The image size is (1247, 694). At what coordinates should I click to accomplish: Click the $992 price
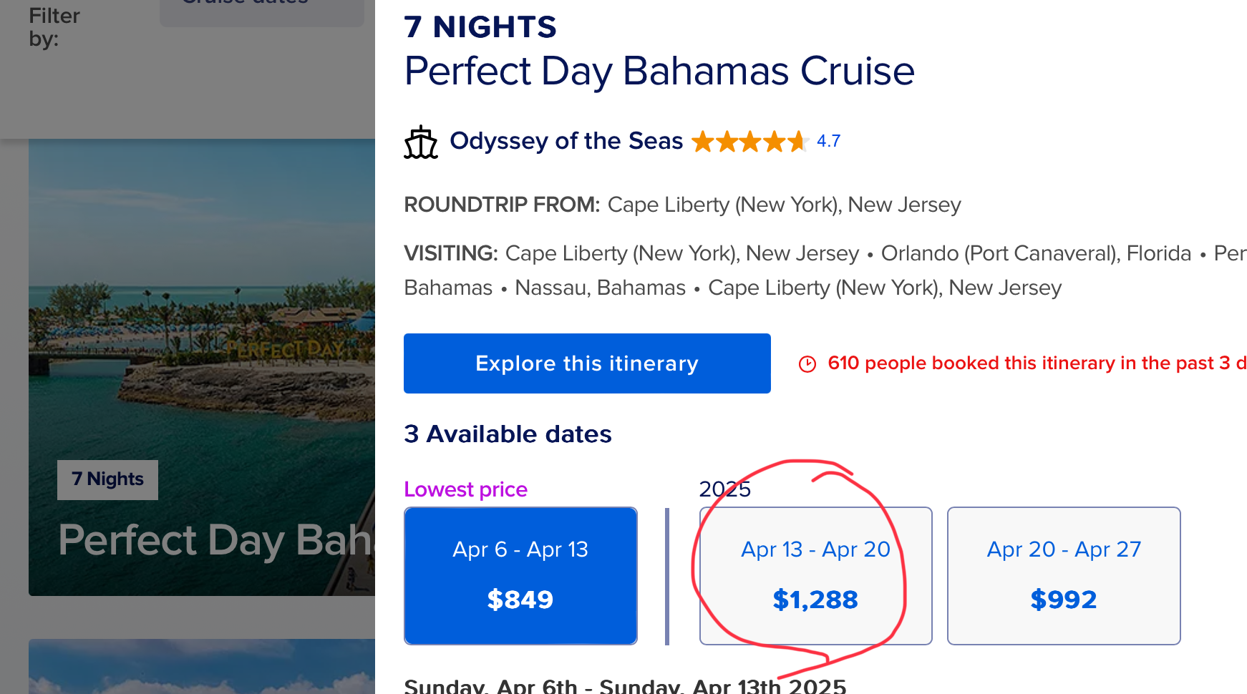[1064, 600]
